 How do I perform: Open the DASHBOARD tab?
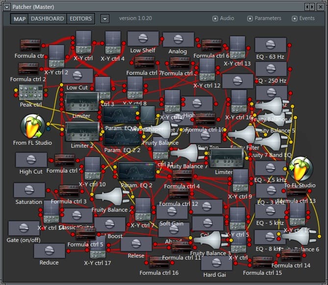[47, 19]
